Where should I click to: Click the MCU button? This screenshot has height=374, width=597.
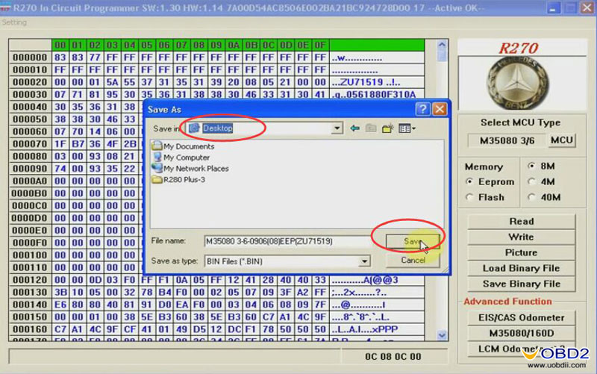tap(562, 140)
